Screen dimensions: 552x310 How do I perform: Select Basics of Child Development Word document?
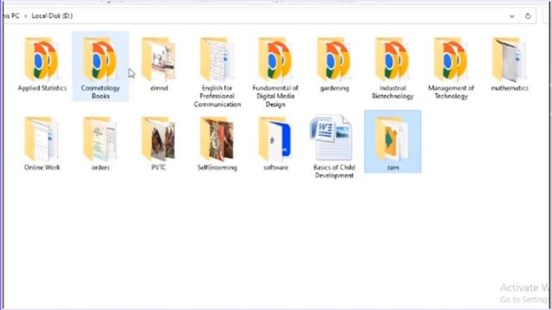coord(331,138)
